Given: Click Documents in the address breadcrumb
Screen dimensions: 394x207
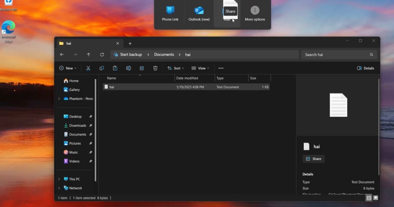Looking at the screenshot, I should point(164,55).
